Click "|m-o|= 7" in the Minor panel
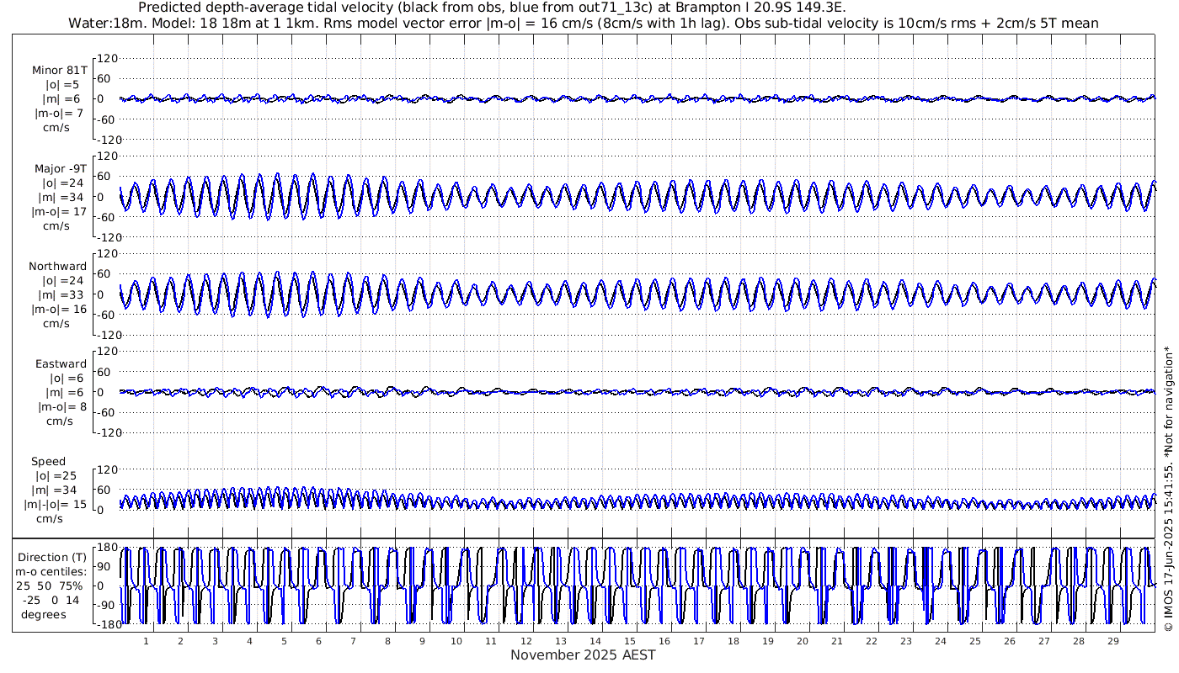Screen dimensions: 1179x673 [x=59, y=113]
